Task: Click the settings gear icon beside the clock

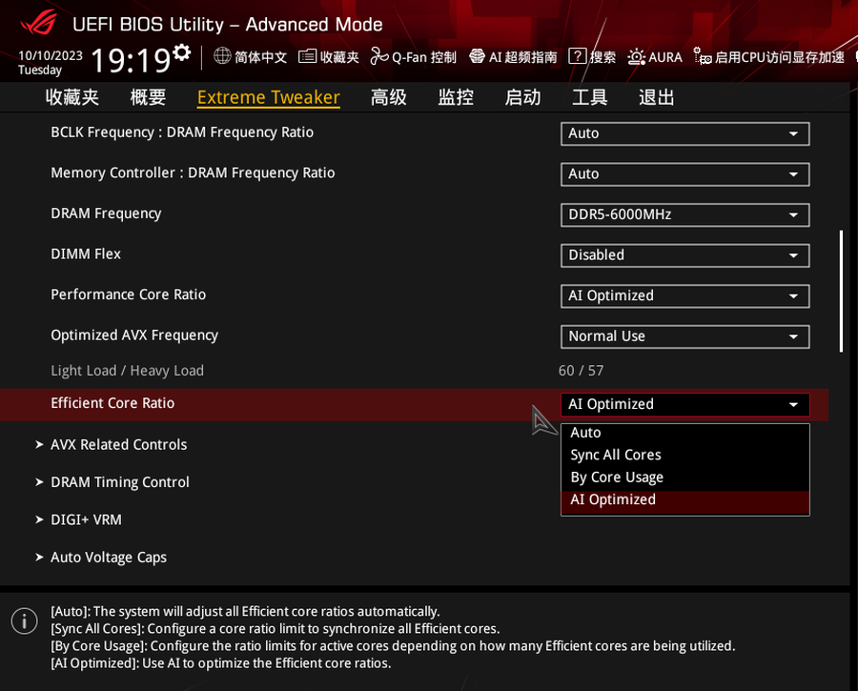Action: (181, 51)
